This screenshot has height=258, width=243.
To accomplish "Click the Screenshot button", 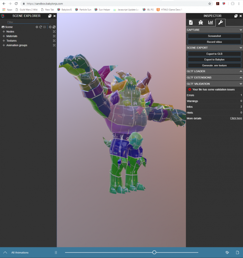I will tap(214, 36).
